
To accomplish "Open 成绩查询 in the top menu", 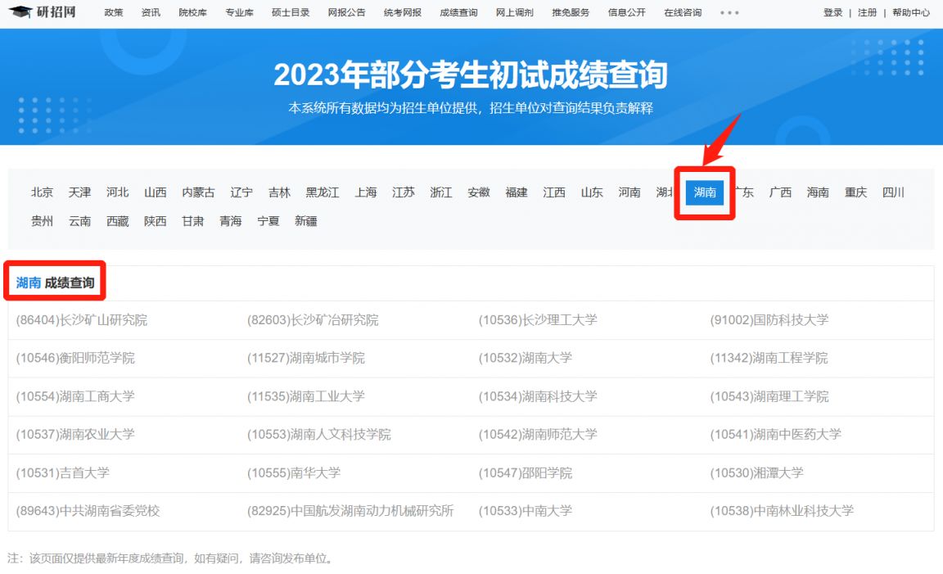I will click(x=458, y=12).
